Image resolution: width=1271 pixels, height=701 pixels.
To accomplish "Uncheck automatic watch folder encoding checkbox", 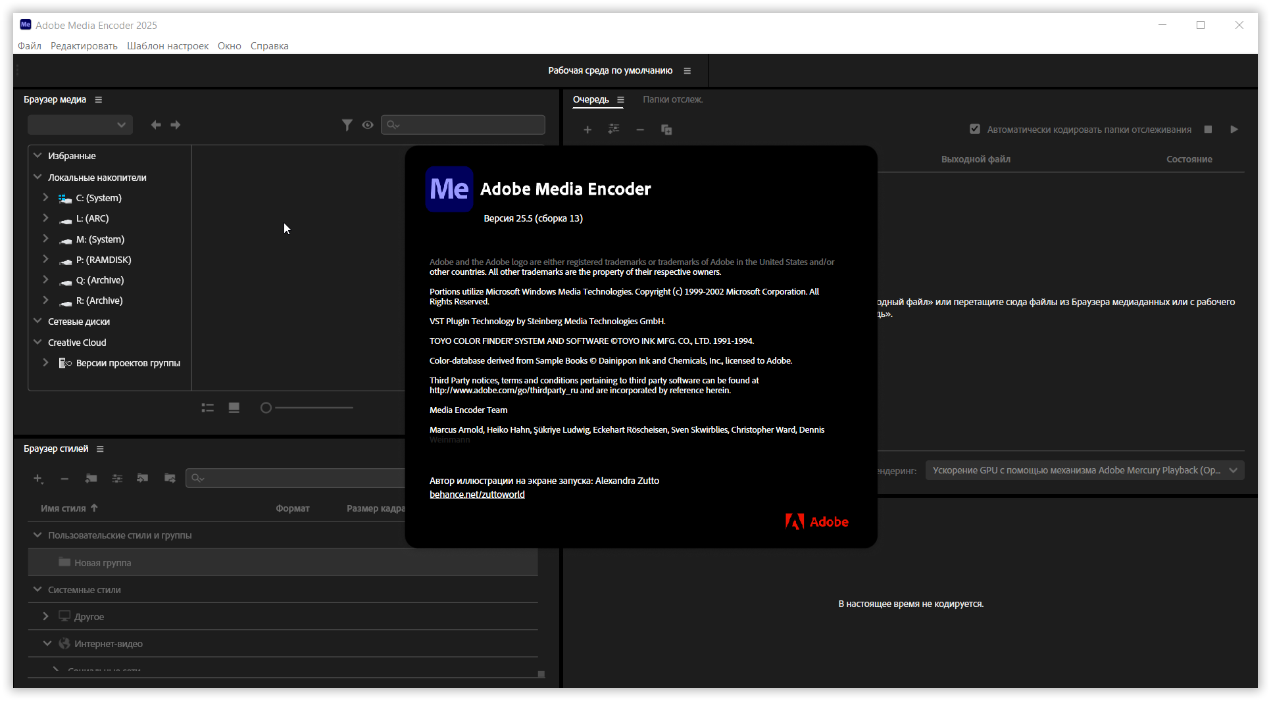I will tap(975, 130).
